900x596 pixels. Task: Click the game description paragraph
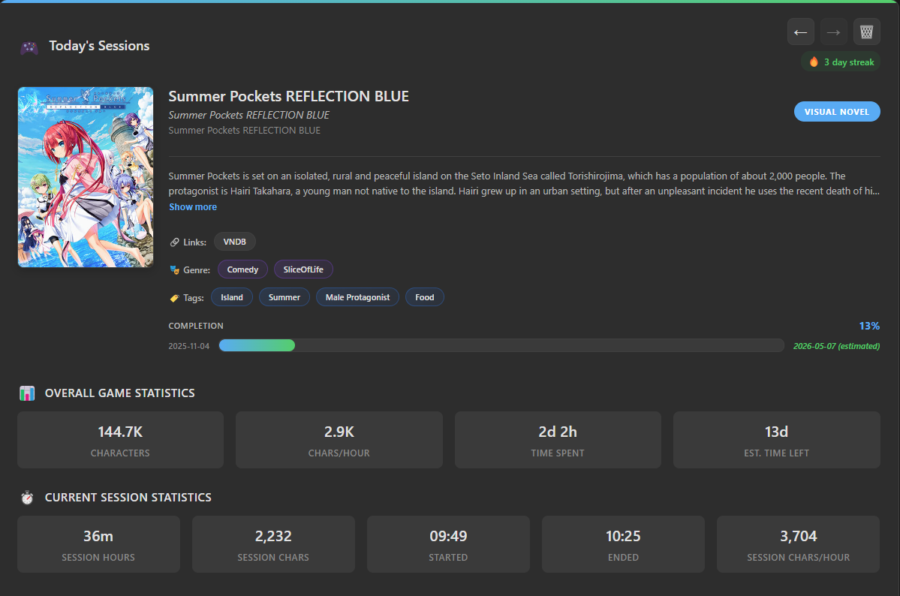[x=524, y=184]
